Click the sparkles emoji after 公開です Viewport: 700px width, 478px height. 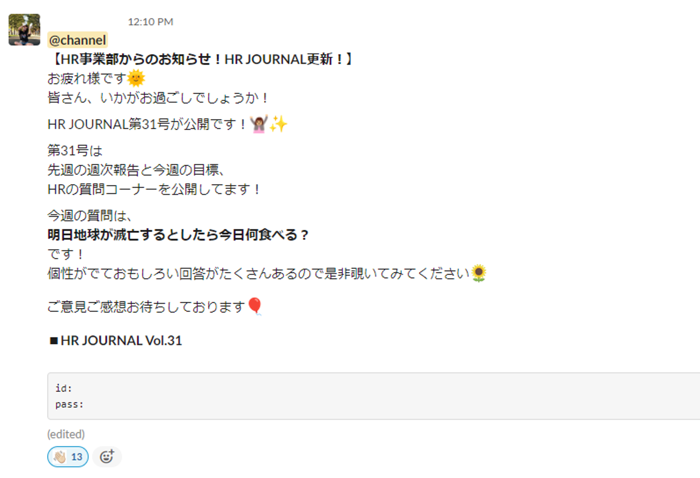(x=278, y=124)
